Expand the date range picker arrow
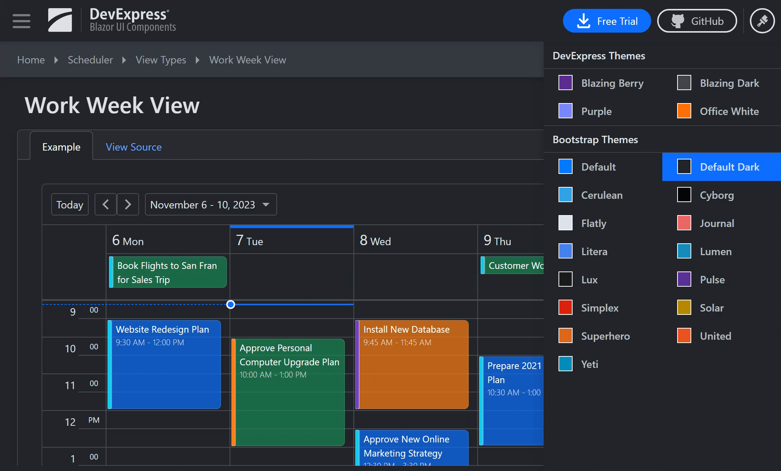The width and height of the screenshot is (781, 471). pos(266,204)
